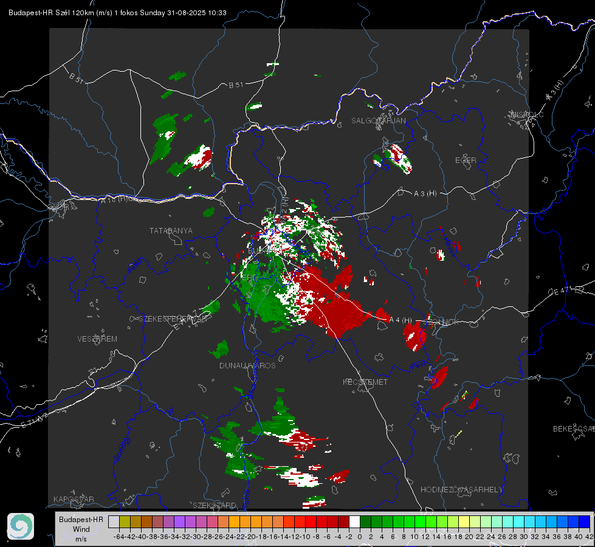This screenshot has width=595, height=547.
Task: Click the MISKOLC city label
Action: tap(527, 114)
